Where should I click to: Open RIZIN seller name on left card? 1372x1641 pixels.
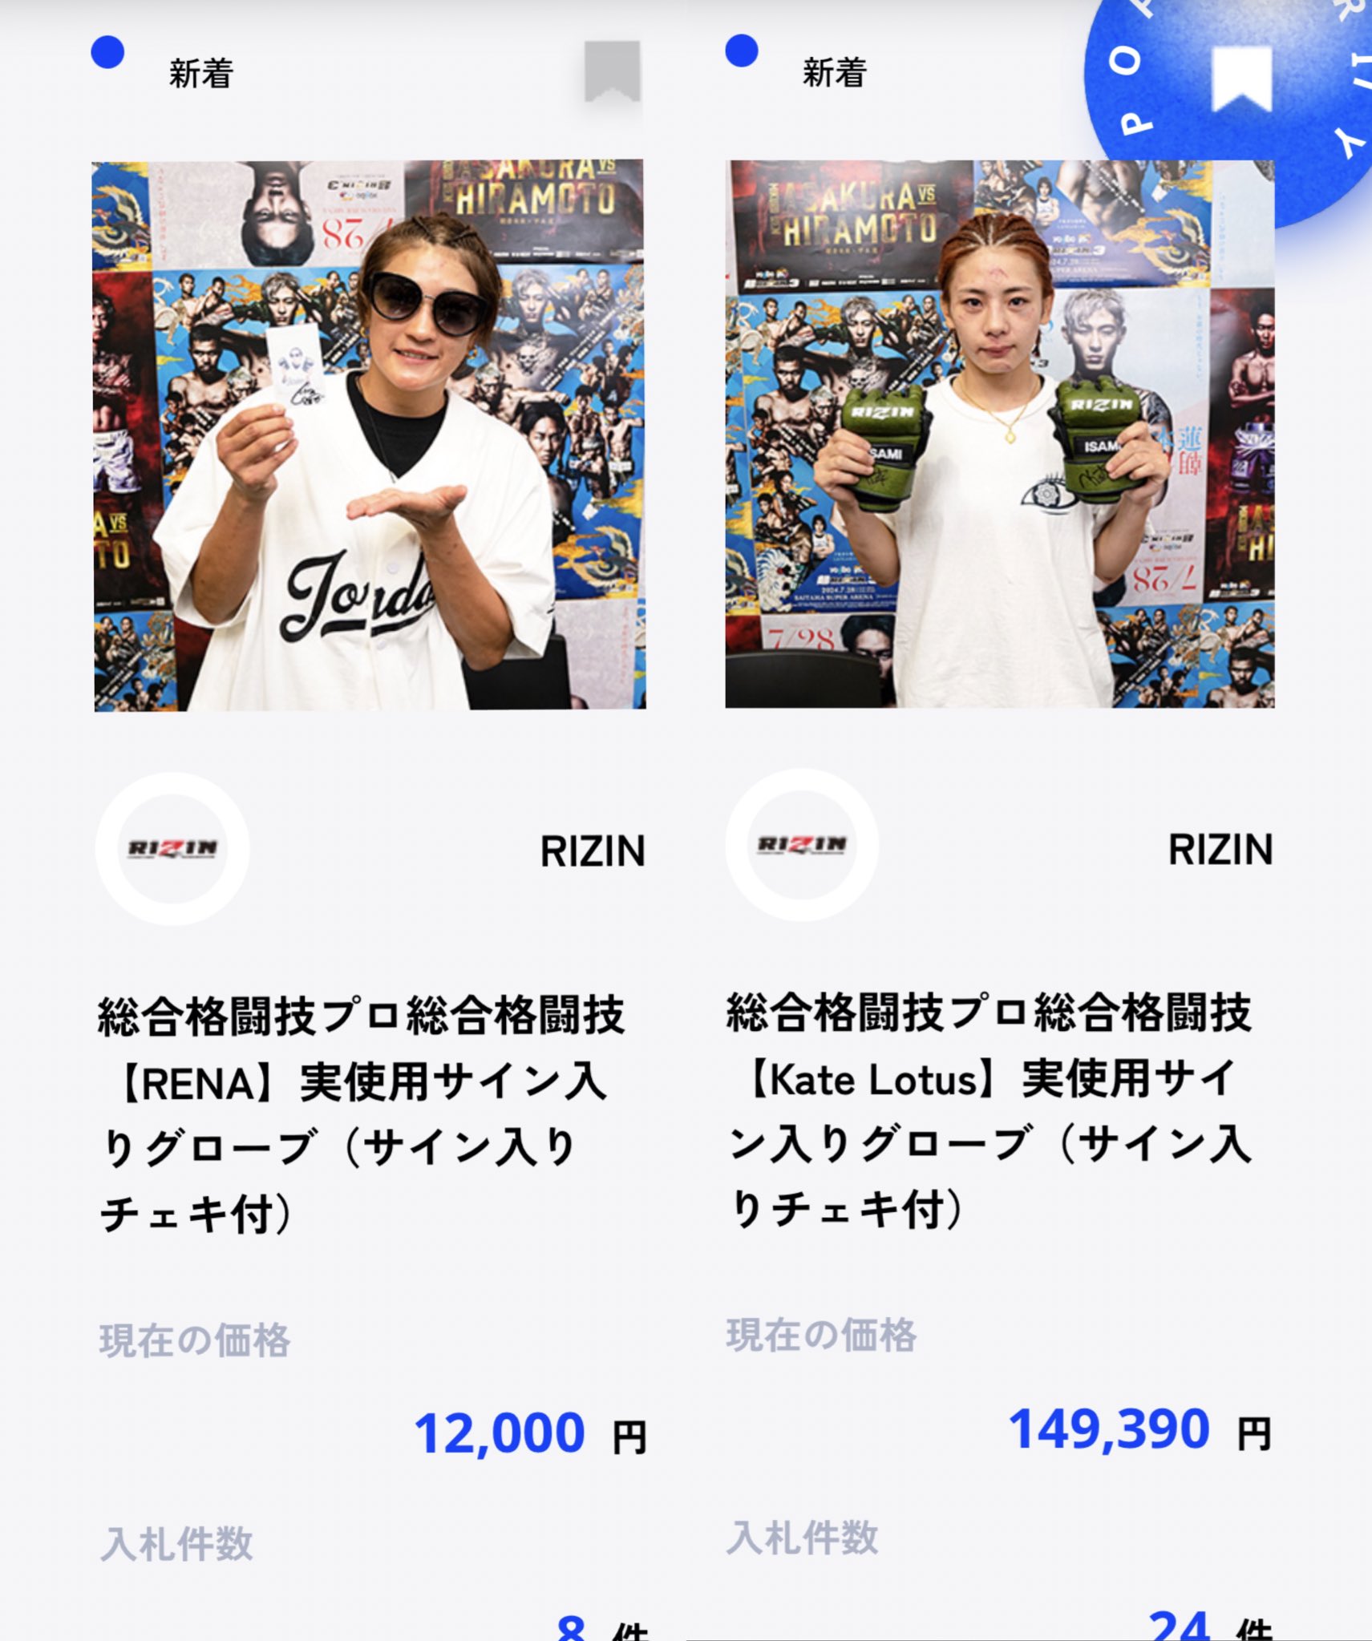pyautogui.click(x=593, y=851)
